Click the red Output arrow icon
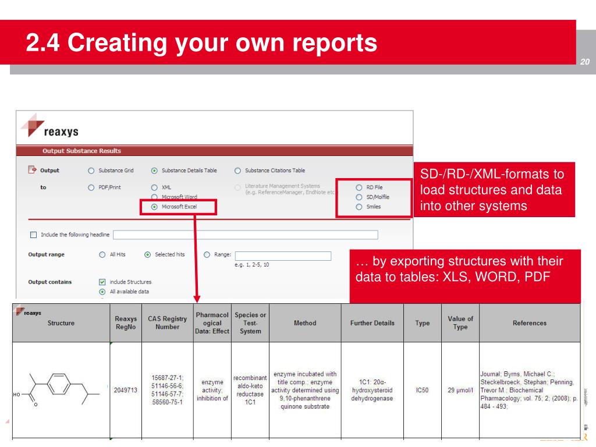The width and height of the screenshot is (596, 447). pyautogui.click(x=33, y=170)
